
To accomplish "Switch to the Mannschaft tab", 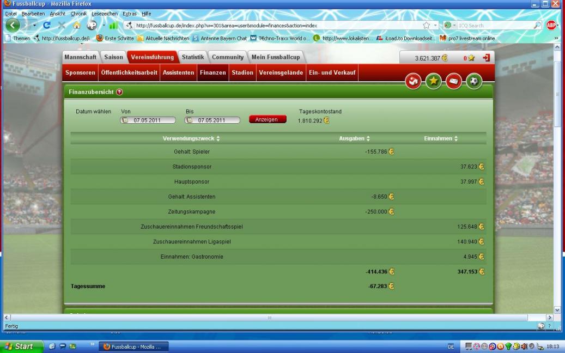I will tap(80, 57).
